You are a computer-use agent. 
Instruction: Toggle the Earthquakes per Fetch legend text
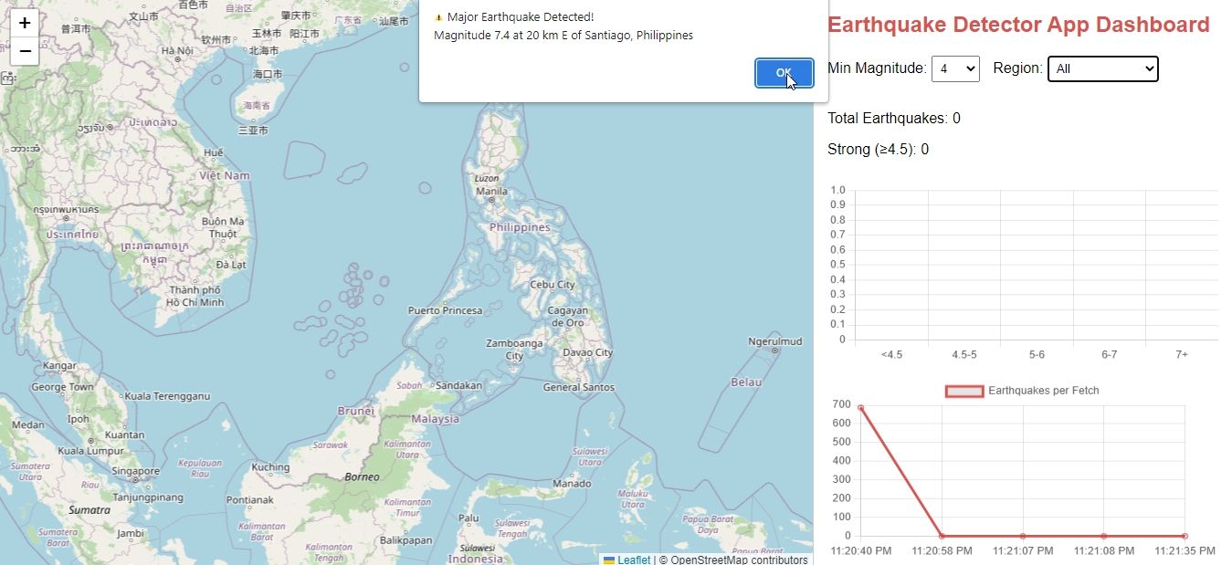click(x=1043, y=391)
